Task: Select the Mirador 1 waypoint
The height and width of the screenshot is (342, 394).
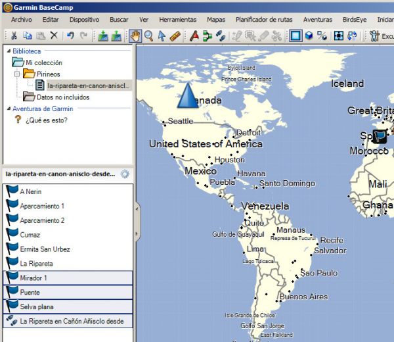Action: 68,278
